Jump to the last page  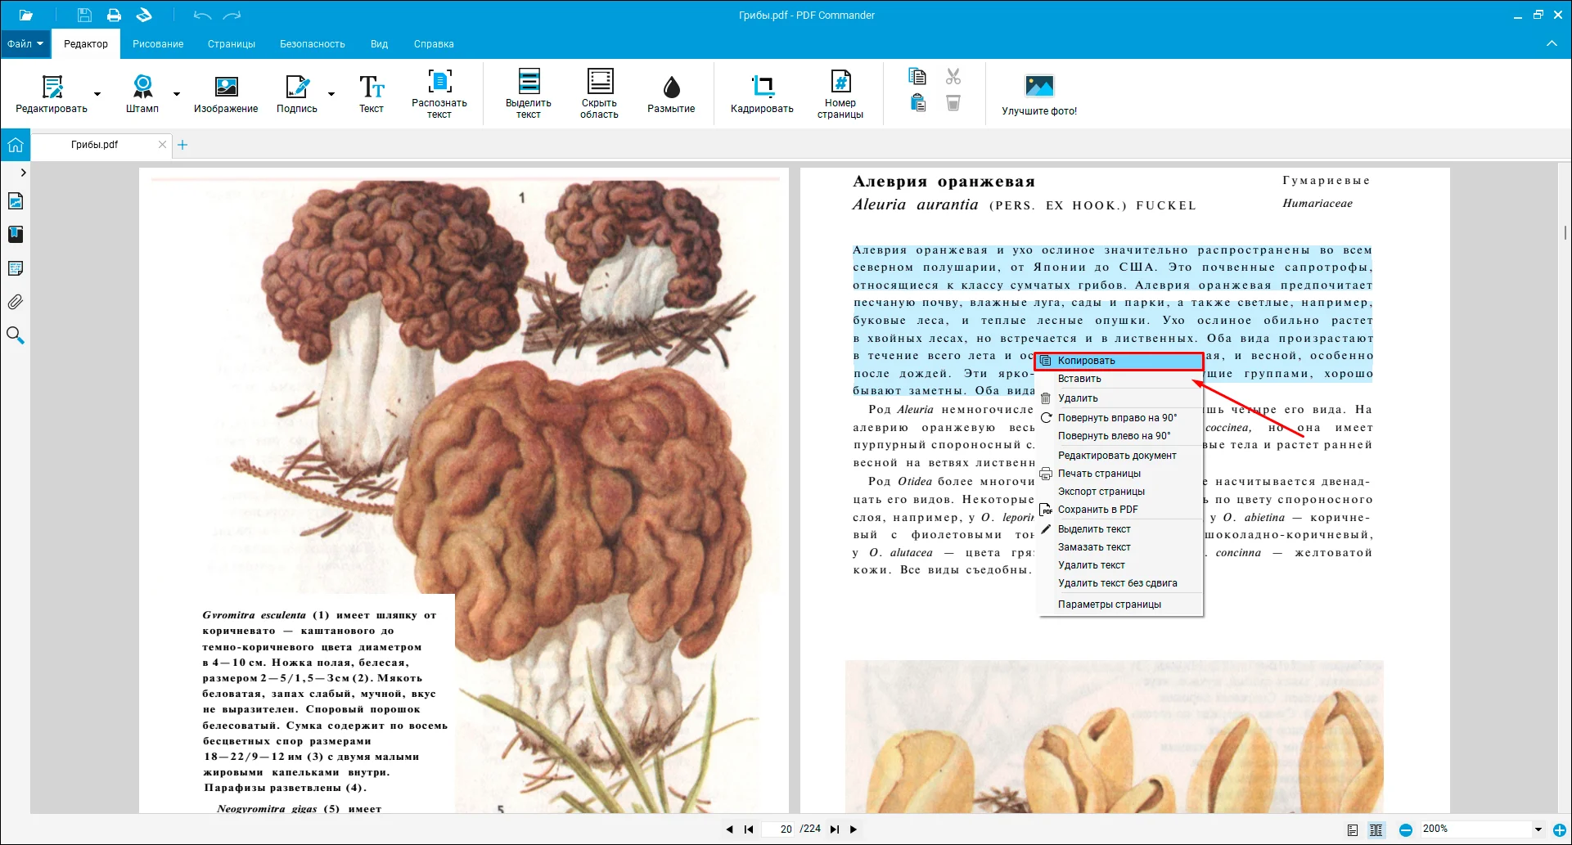(834, 829)
